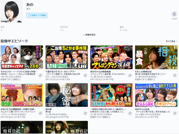179x134 pixels.
Task: Pin the あのちゃんの電電電波 episode
Action: (x=130, y=75)
